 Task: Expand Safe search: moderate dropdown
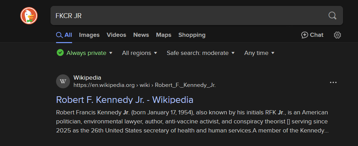201,53
